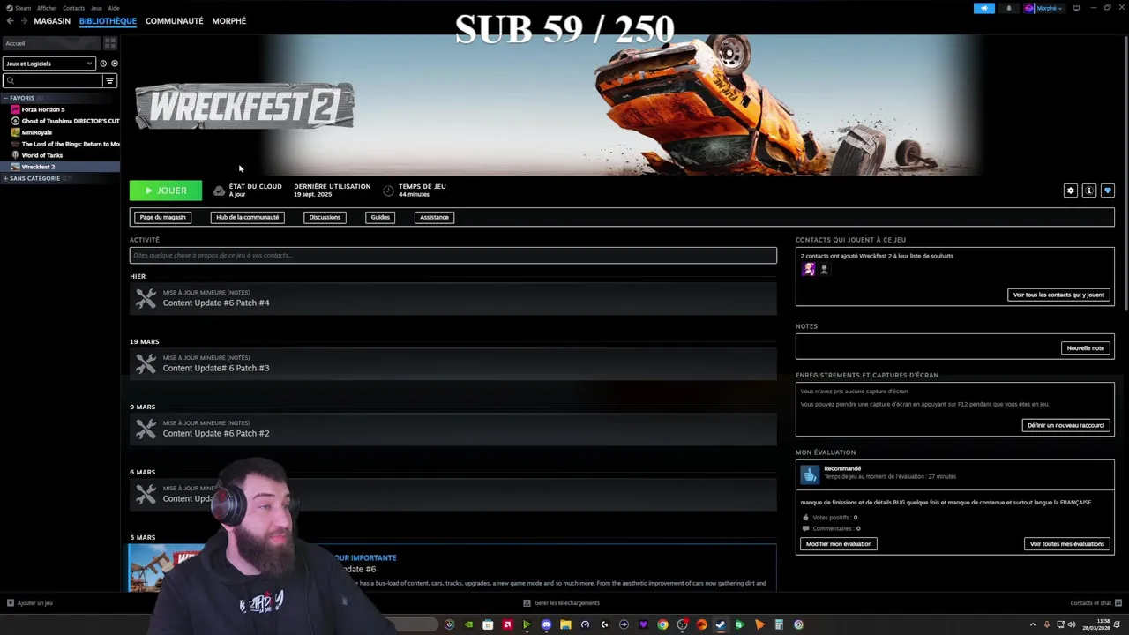The width and height of the screenshot is (1129, 635).
Task: Select The Lord of the Rings game
Action: click(60, 144)
